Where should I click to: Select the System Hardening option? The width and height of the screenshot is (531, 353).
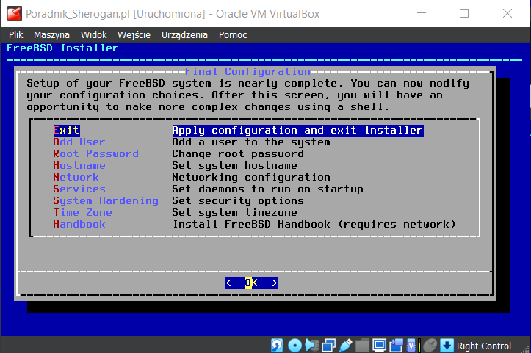pyautogui.click(x=106, y=200)
